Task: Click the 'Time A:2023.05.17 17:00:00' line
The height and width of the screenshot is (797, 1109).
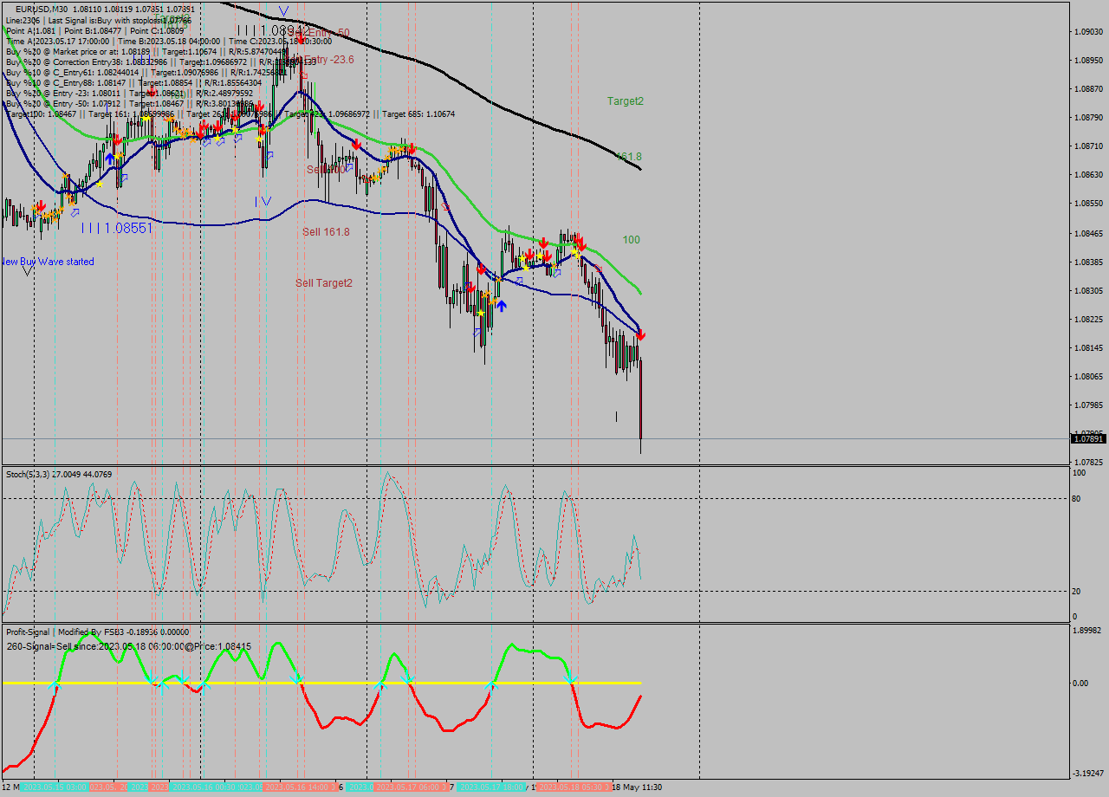Action: [169, 41]
